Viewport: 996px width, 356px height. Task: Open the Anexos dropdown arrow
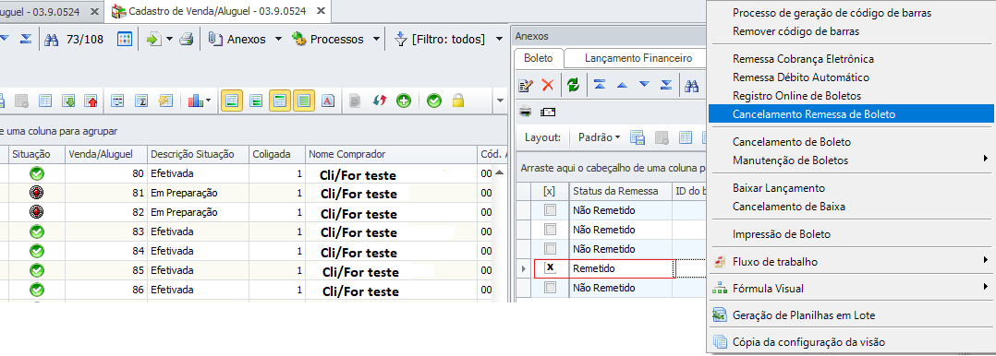[278, 40]
